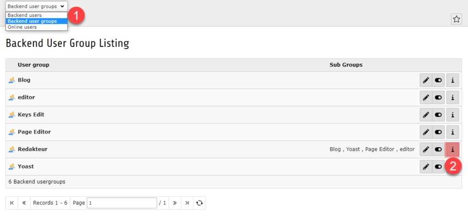Click the page number input field
The height and width of the screenshot is (216, 468).
click(x=122, y=203)
